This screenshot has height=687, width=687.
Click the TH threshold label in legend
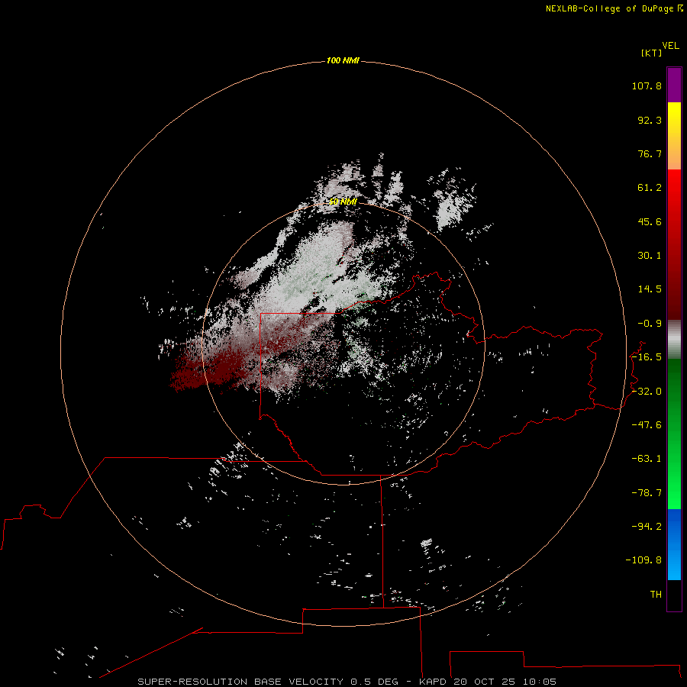(656, 595)
